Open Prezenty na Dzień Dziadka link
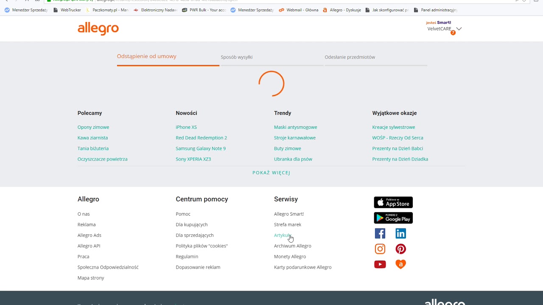The image size is (543, 305). click(x=400, y=159)
